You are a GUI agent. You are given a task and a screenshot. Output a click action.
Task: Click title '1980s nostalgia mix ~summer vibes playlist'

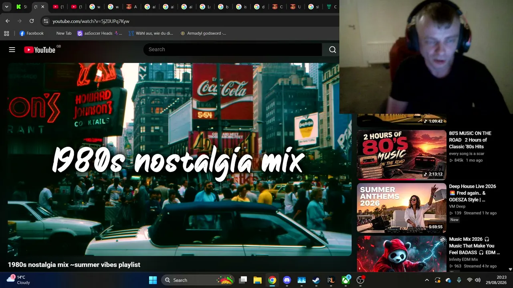coord(74,265)
